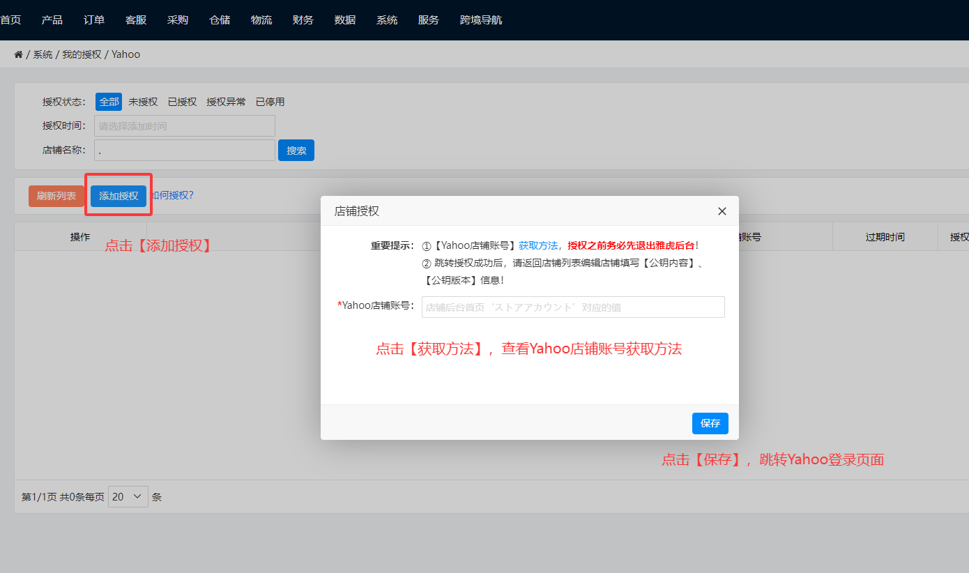Open the page size dropdown showing 20
This screenshot has height=573, width=969.
tap(128, 497)
